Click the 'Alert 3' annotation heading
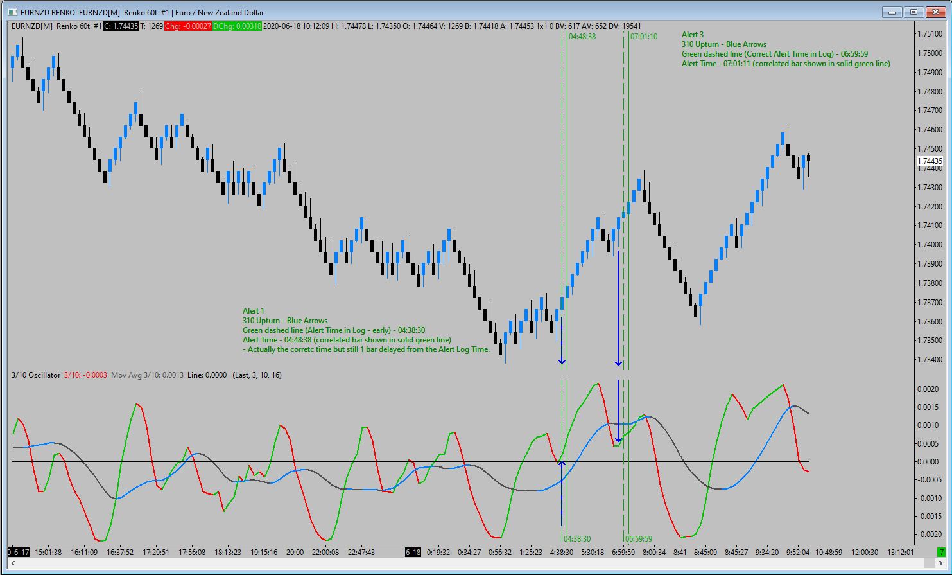Screen dimensions: 952x575 coord(693,35)
